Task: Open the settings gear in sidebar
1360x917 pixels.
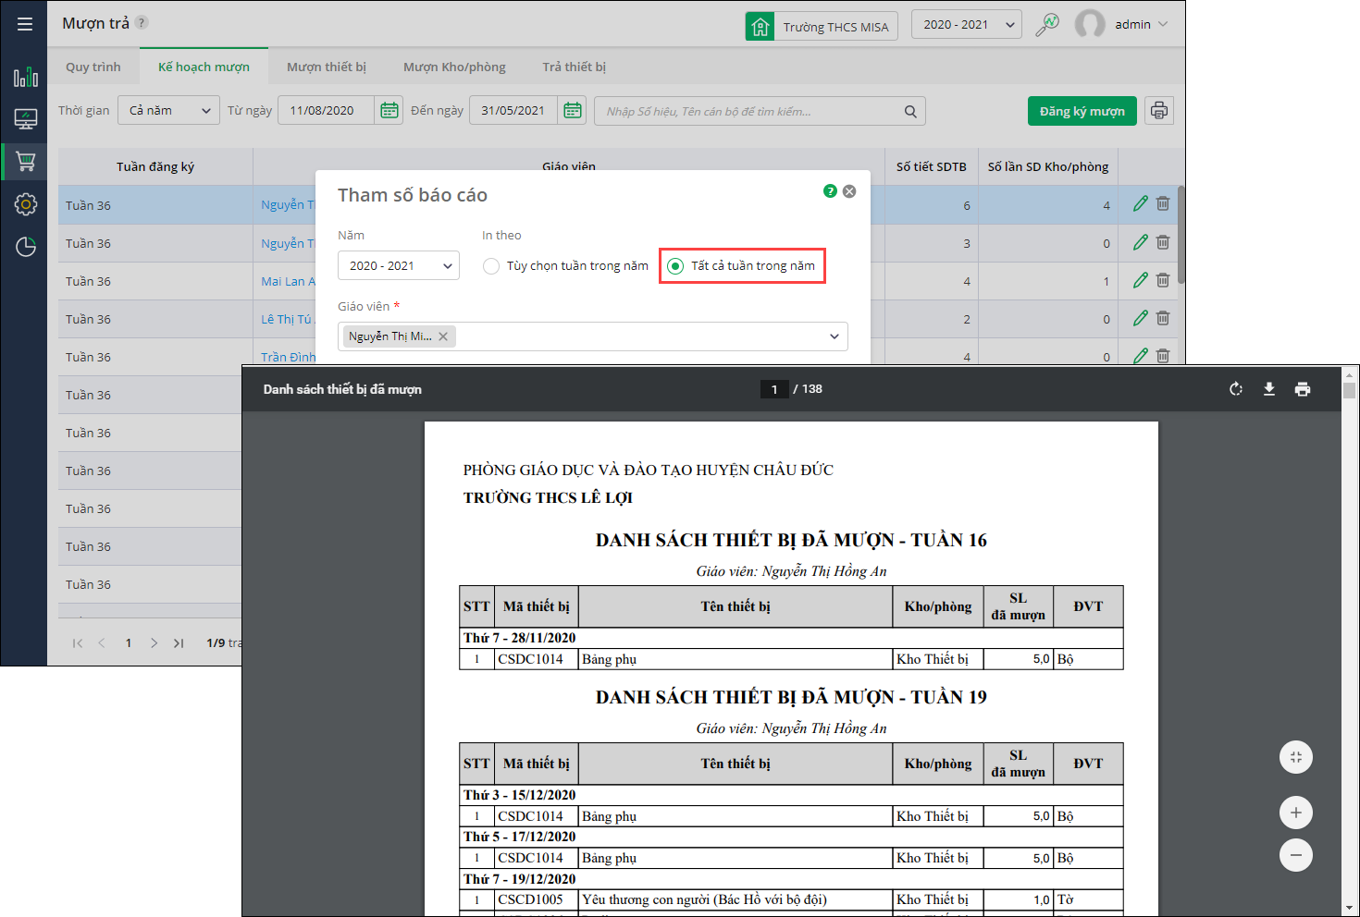Action: coord(25,204)
